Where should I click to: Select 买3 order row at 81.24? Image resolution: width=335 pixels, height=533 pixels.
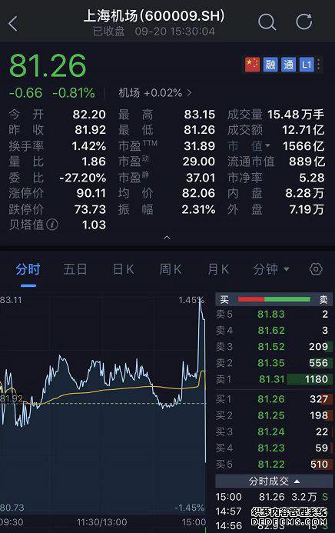tap(274, 431)
